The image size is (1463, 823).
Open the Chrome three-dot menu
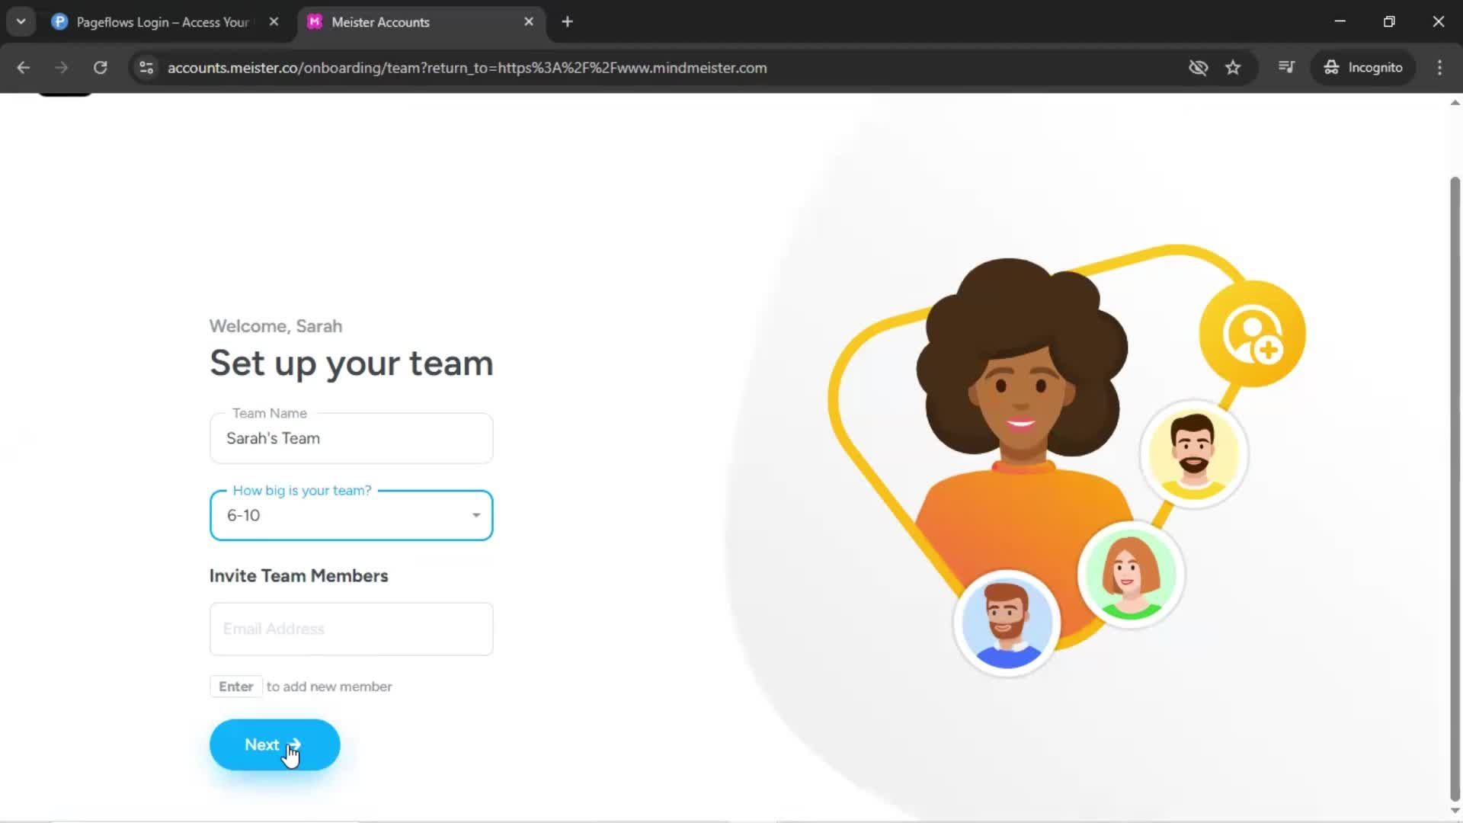click(1439, 67)
